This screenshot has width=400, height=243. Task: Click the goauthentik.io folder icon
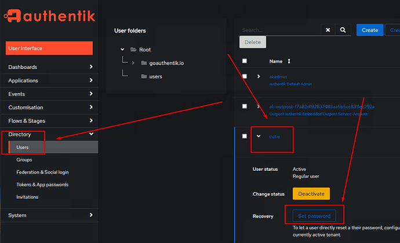(144, 63)
